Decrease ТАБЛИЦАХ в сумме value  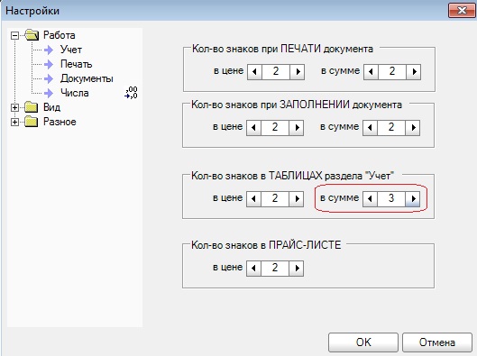point(370,199)
